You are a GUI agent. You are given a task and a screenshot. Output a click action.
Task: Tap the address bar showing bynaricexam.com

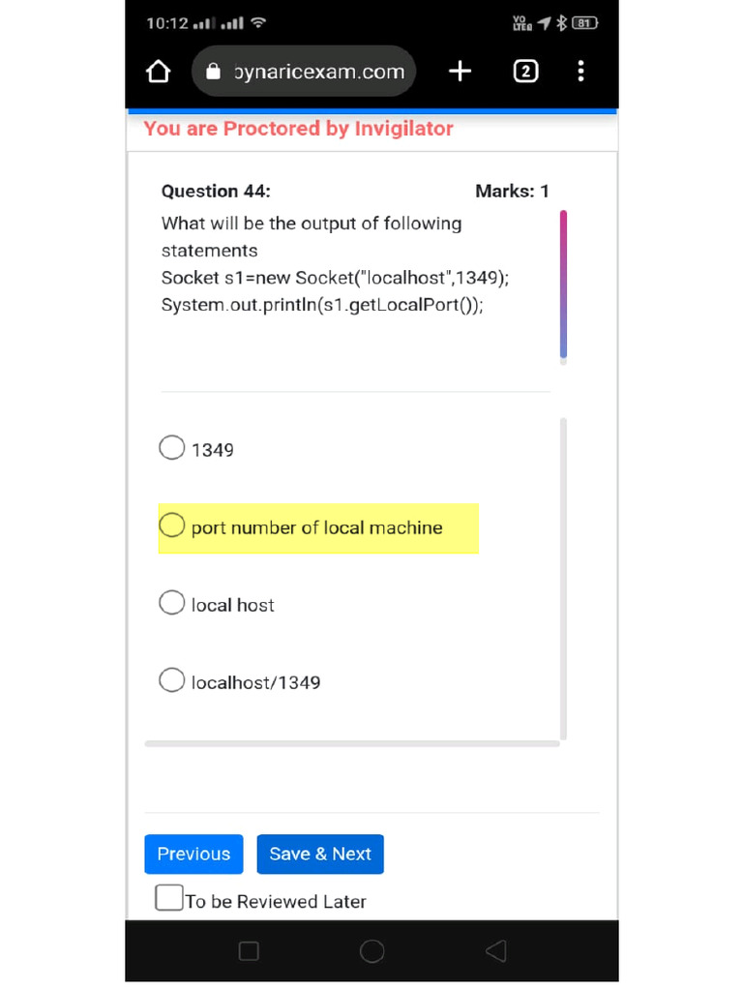coord(318,72)
